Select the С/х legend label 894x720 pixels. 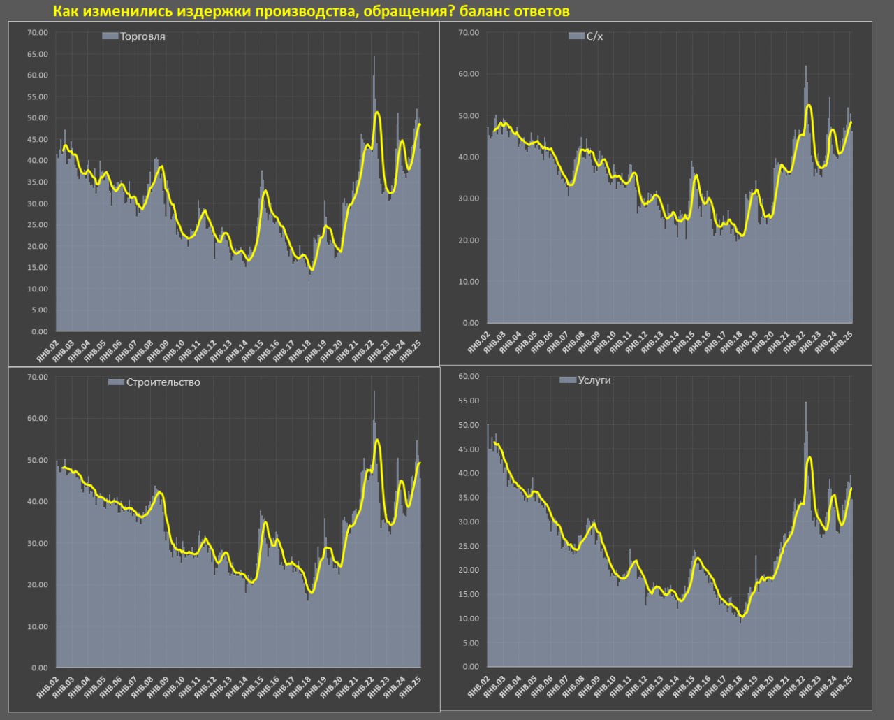point(594,36)
